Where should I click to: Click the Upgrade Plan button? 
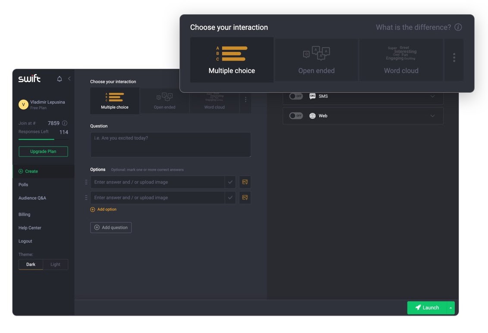tap(43, 151)
